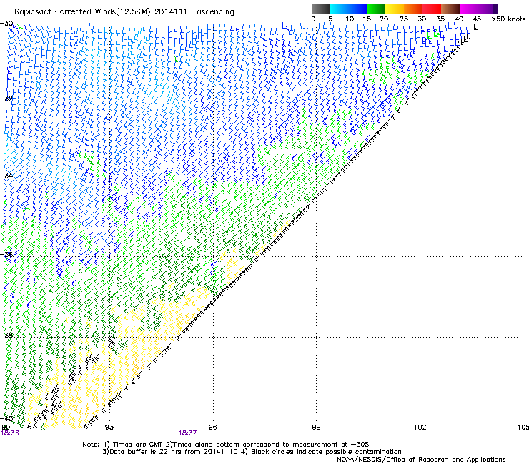Click the '105' longitude axis label
Image resolution: width=529 pixels, height=464 pixels.
pyautogui.click(x=523, y=428)
